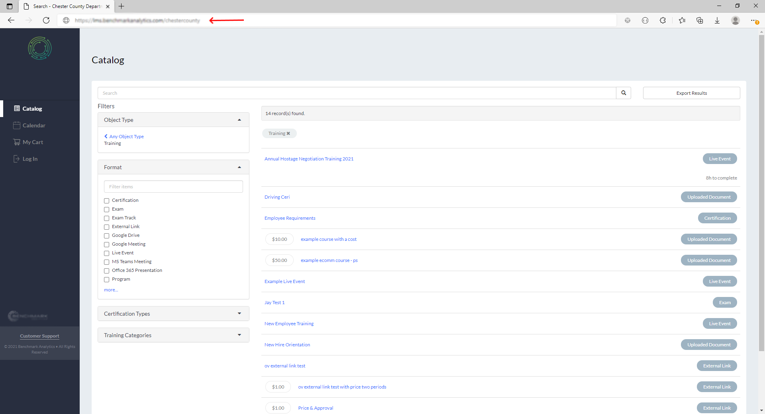Screen dimensions: 765x414
Task: Open a new browser tab
Action: point(122,6)
